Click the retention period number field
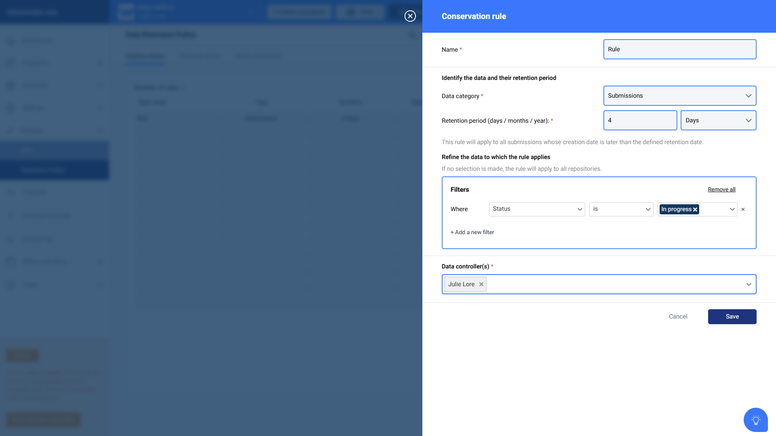The image size is (776, 436). click(x=640, y=120)
